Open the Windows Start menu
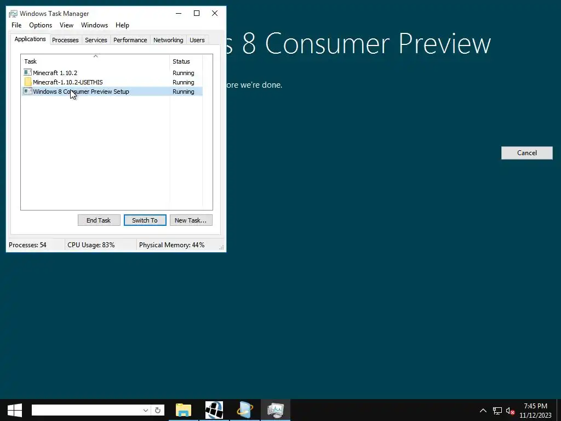This screenshot has height=421, width=561. (15, 410)
